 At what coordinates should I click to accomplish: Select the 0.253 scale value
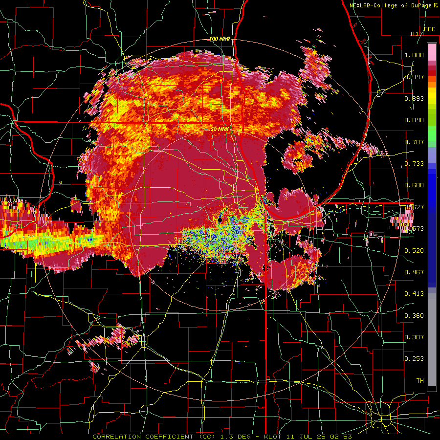414,359
